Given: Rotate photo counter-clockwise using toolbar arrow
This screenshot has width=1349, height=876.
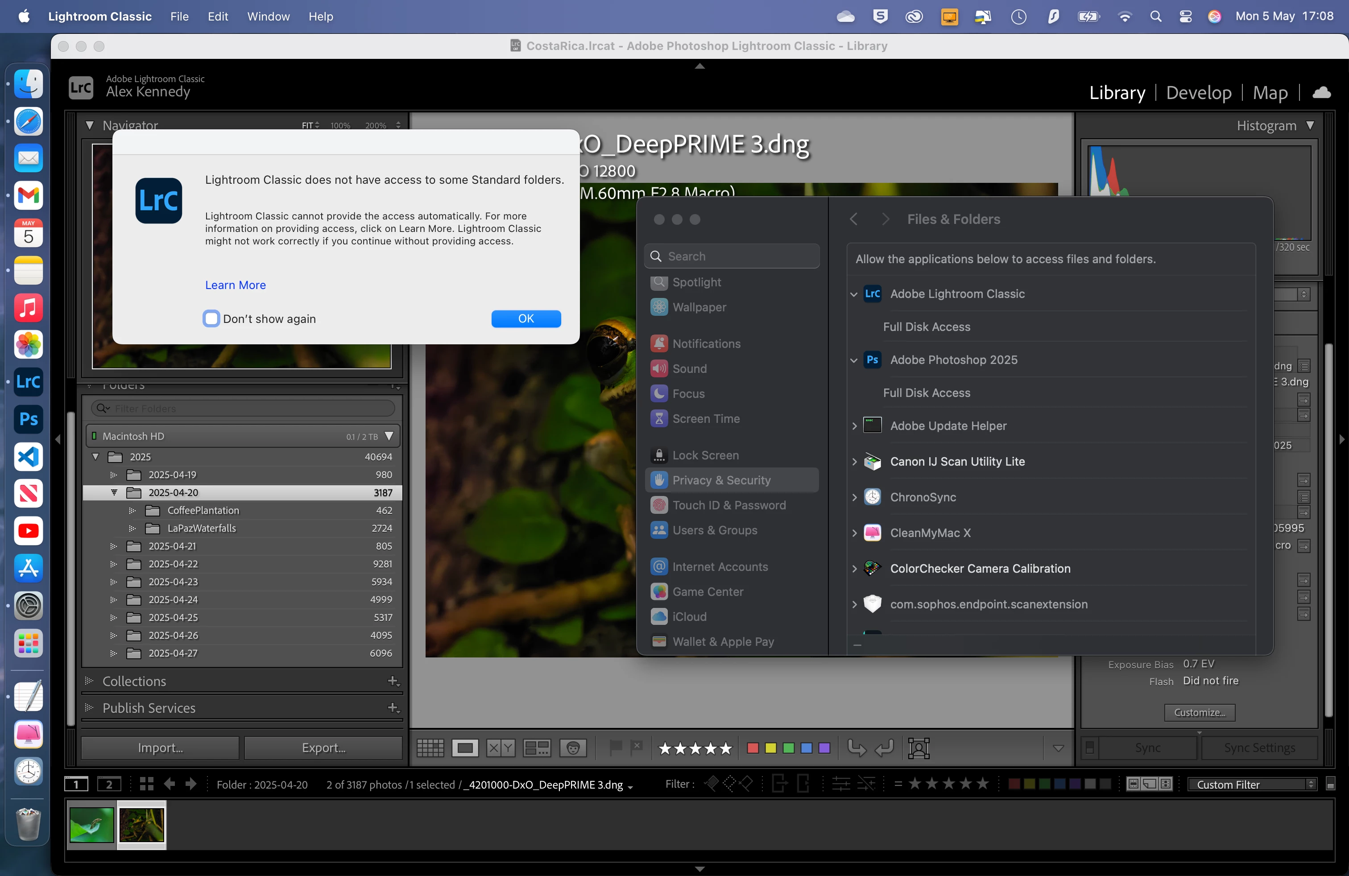Looking at the screenshot, I should click(x=856, y=748).
